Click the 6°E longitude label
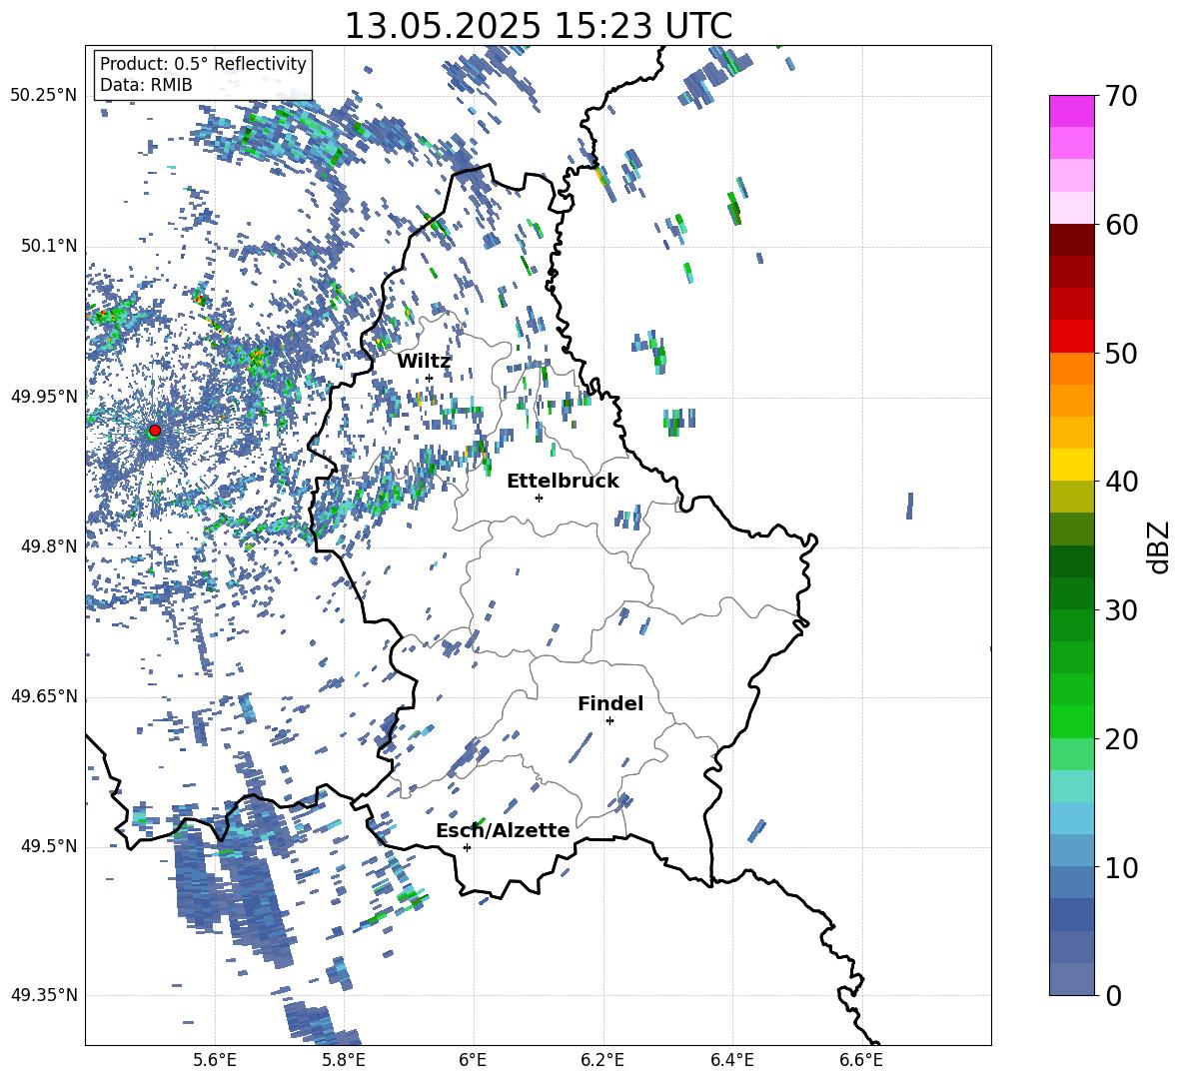Image resolution: width=1183 pixels, height=1080 pixels. [473, 1060]
